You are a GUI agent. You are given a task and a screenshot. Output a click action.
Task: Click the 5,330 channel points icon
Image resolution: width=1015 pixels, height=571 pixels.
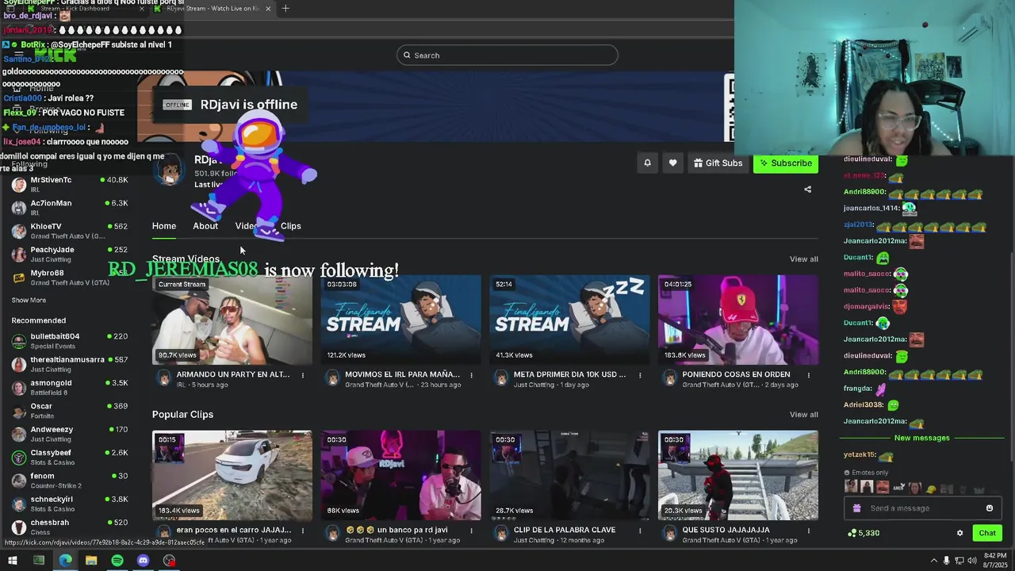pos(852,533)
